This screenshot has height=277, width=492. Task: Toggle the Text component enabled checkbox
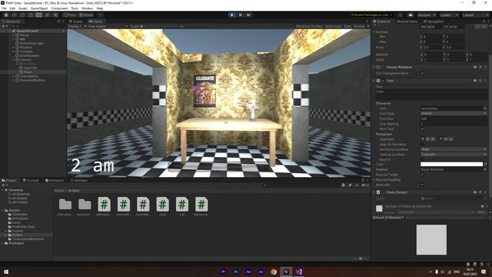tap(383, 81)
